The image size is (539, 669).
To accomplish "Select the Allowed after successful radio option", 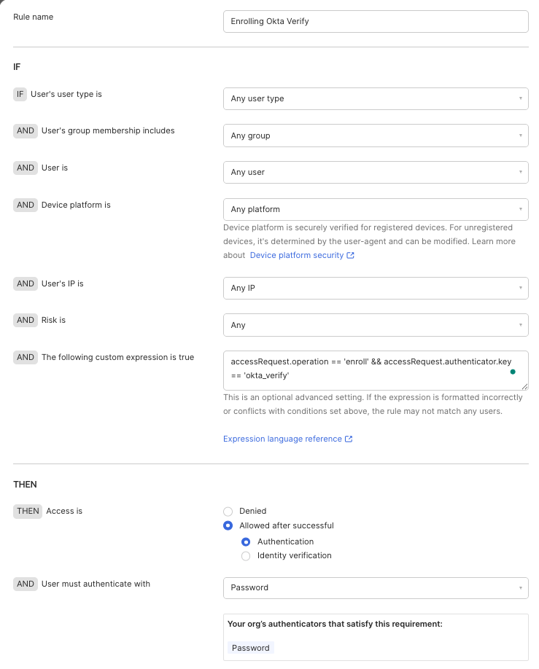I will 228,525.
